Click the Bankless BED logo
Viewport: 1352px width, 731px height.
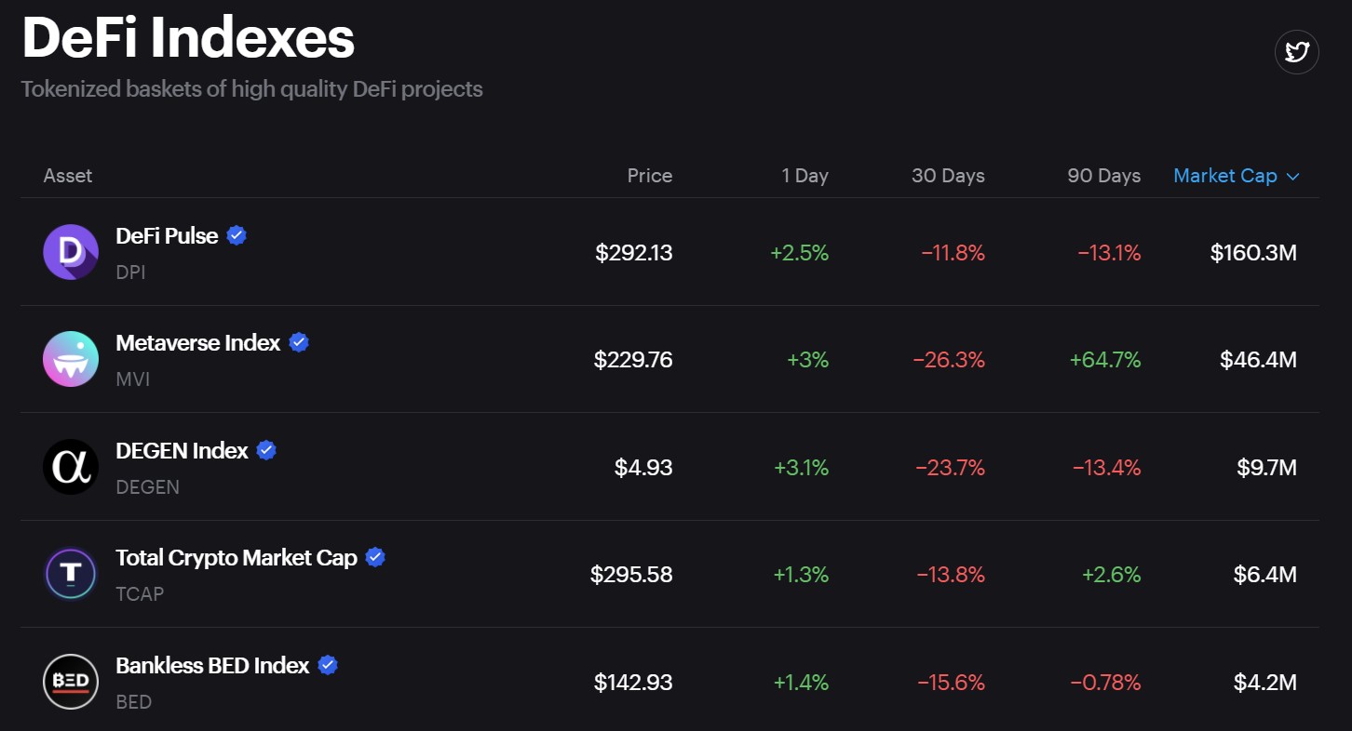pos(71,682)
